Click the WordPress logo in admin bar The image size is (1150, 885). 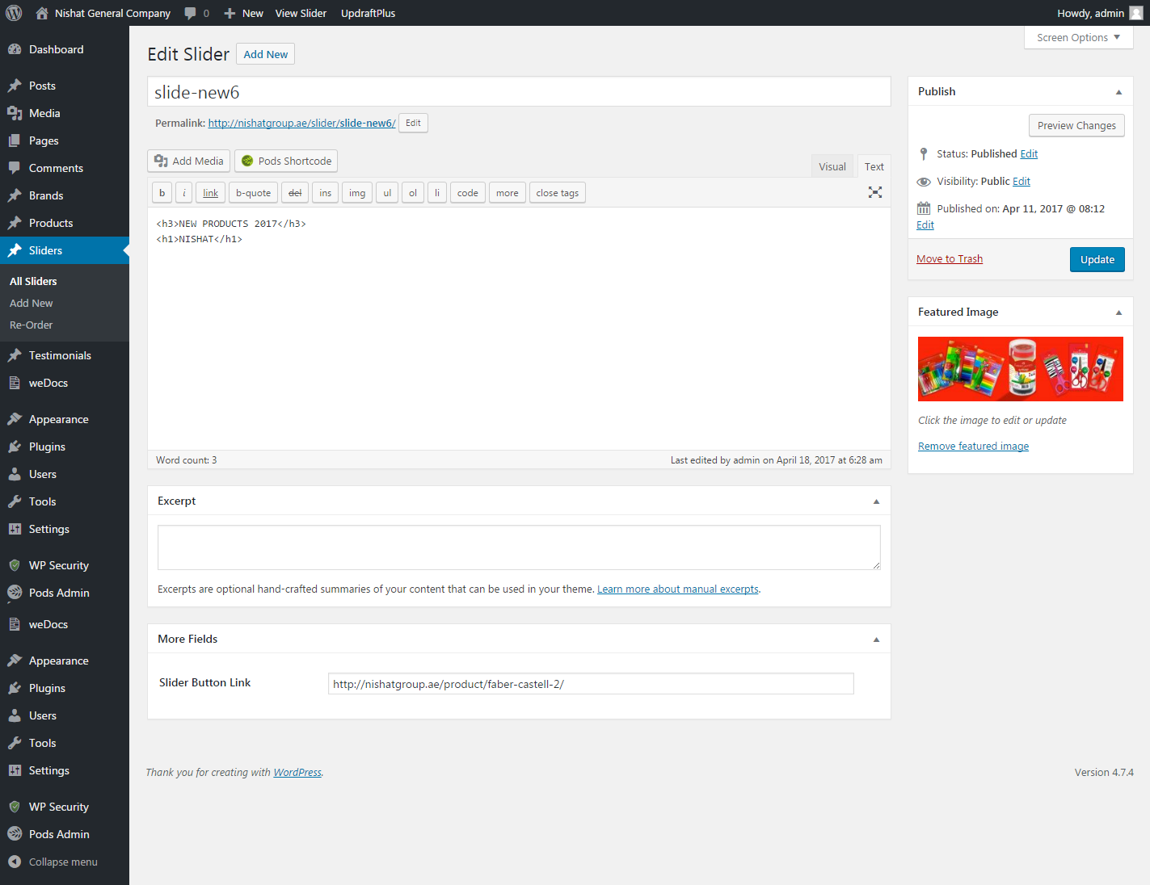pos(14,13)
